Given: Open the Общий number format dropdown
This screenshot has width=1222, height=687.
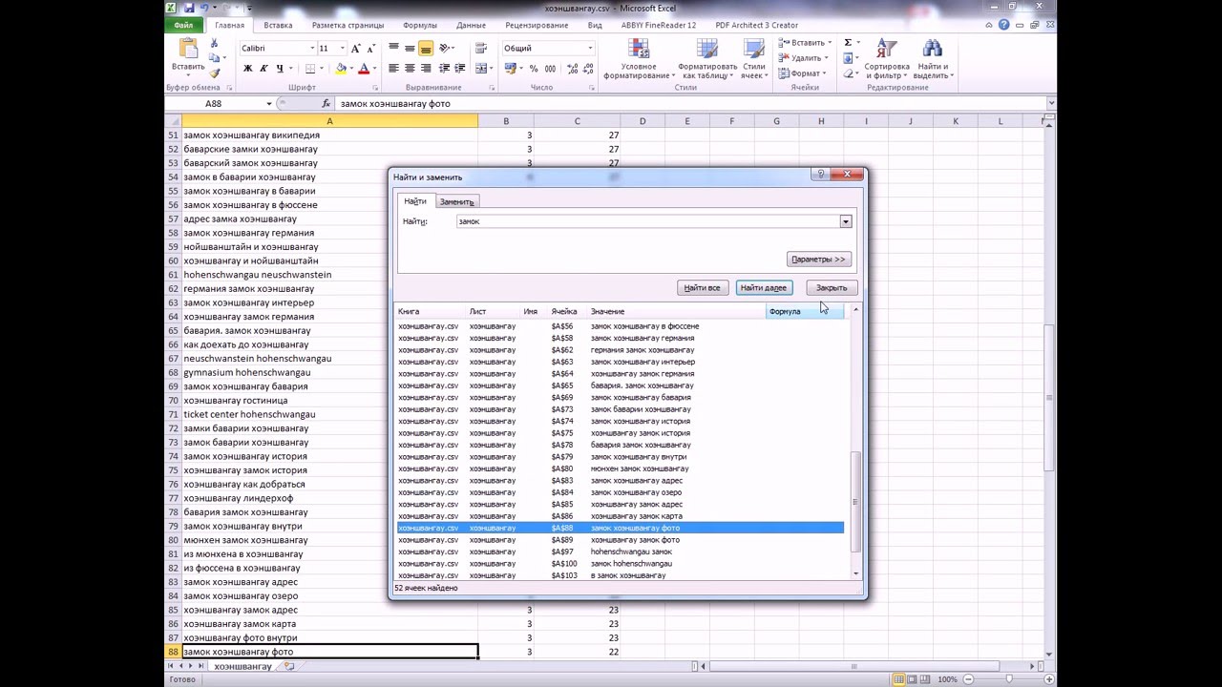Looking at the screenshot, I should tap(589, 48).
